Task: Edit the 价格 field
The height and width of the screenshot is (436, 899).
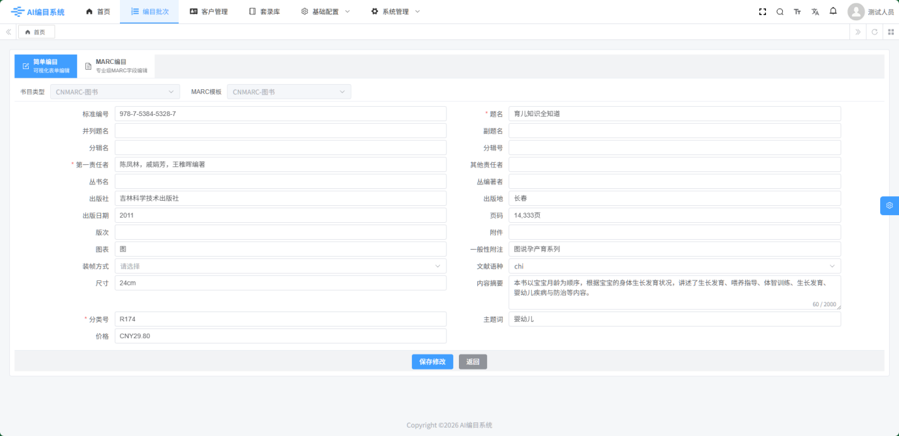Action: (x=280, y=336)
